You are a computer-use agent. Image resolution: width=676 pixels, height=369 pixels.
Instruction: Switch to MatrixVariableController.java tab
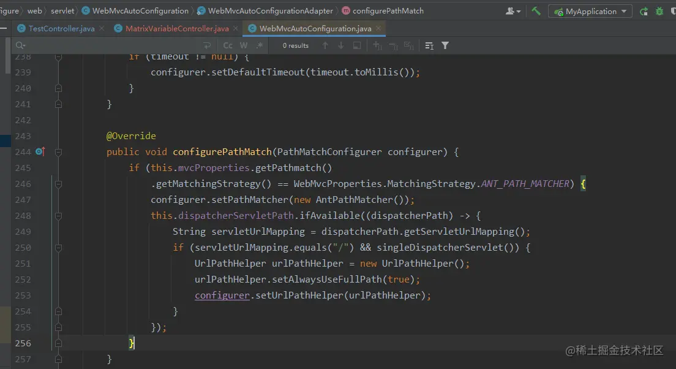click(x=177, y=28)
